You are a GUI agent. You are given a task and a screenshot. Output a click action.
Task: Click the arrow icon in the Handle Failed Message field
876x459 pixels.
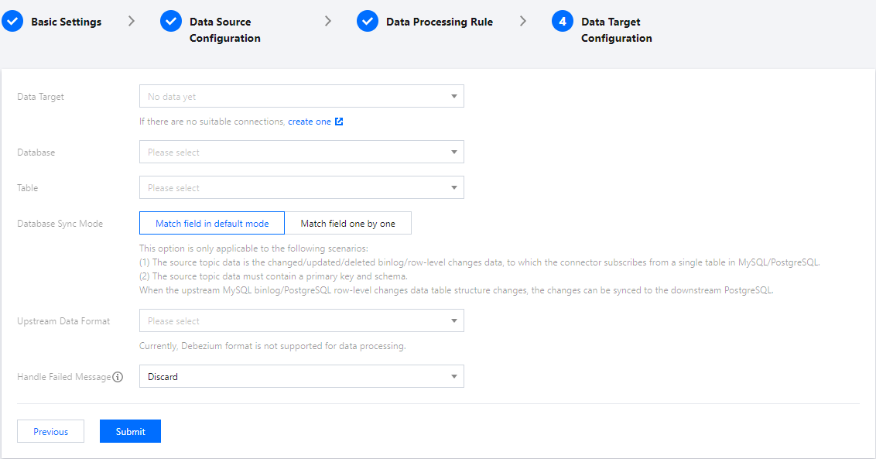tap(454, 377)
